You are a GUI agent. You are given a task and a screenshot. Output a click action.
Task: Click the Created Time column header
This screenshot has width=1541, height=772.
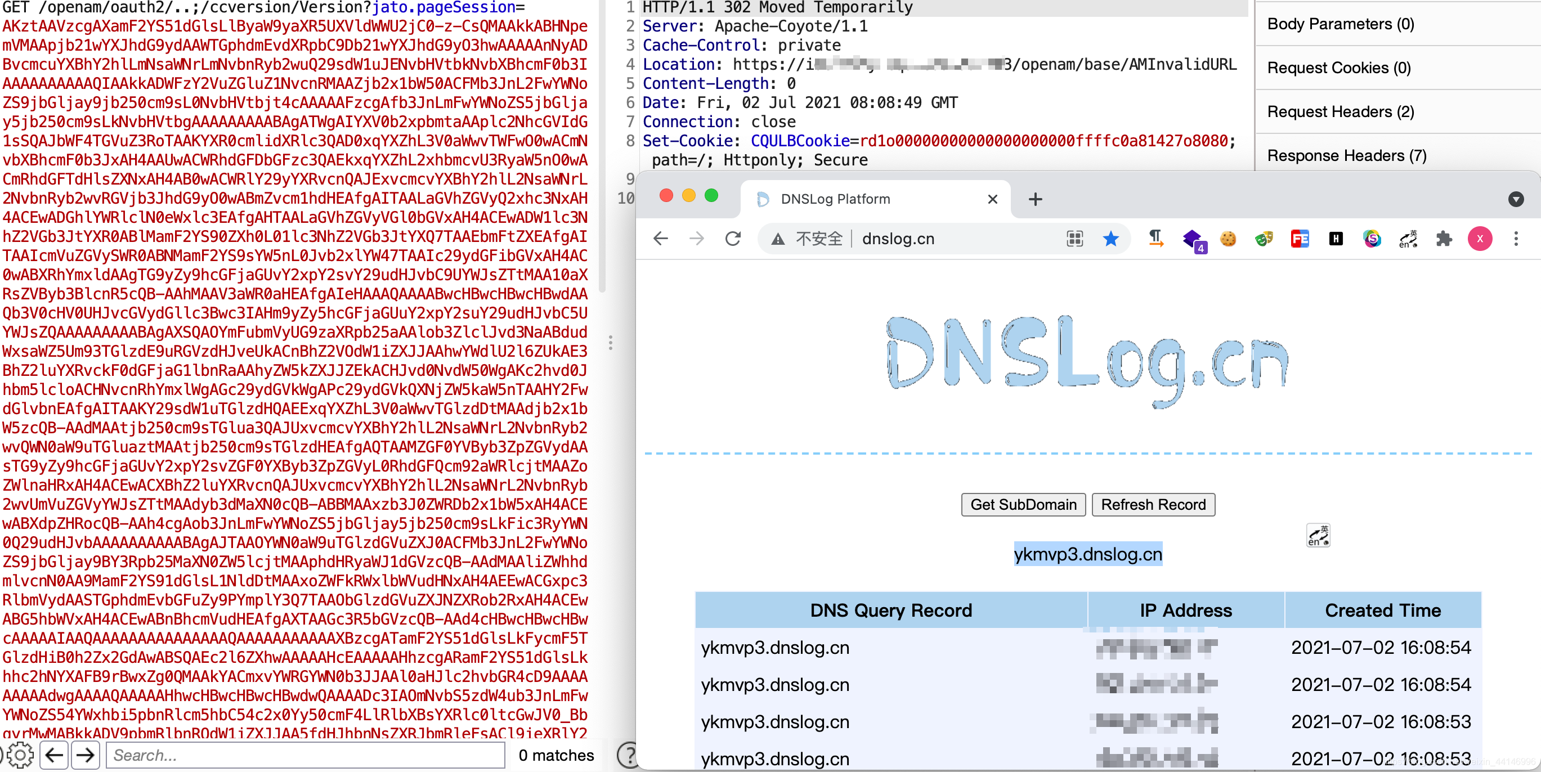coord(1383,611)
